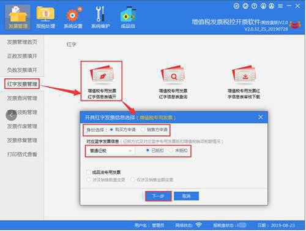Viewport: 306px width, 231px height.
Task: Open 负数发票填开 in sidebar
Action: click(x=22, y=70)
